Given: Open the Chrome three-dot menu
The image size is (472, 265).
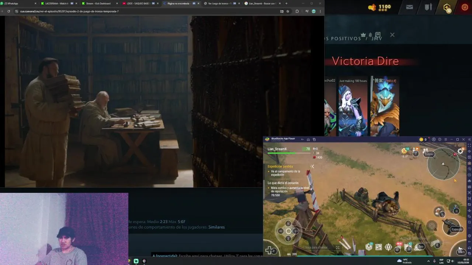Looking at the screenshot, I should (320, 11).
